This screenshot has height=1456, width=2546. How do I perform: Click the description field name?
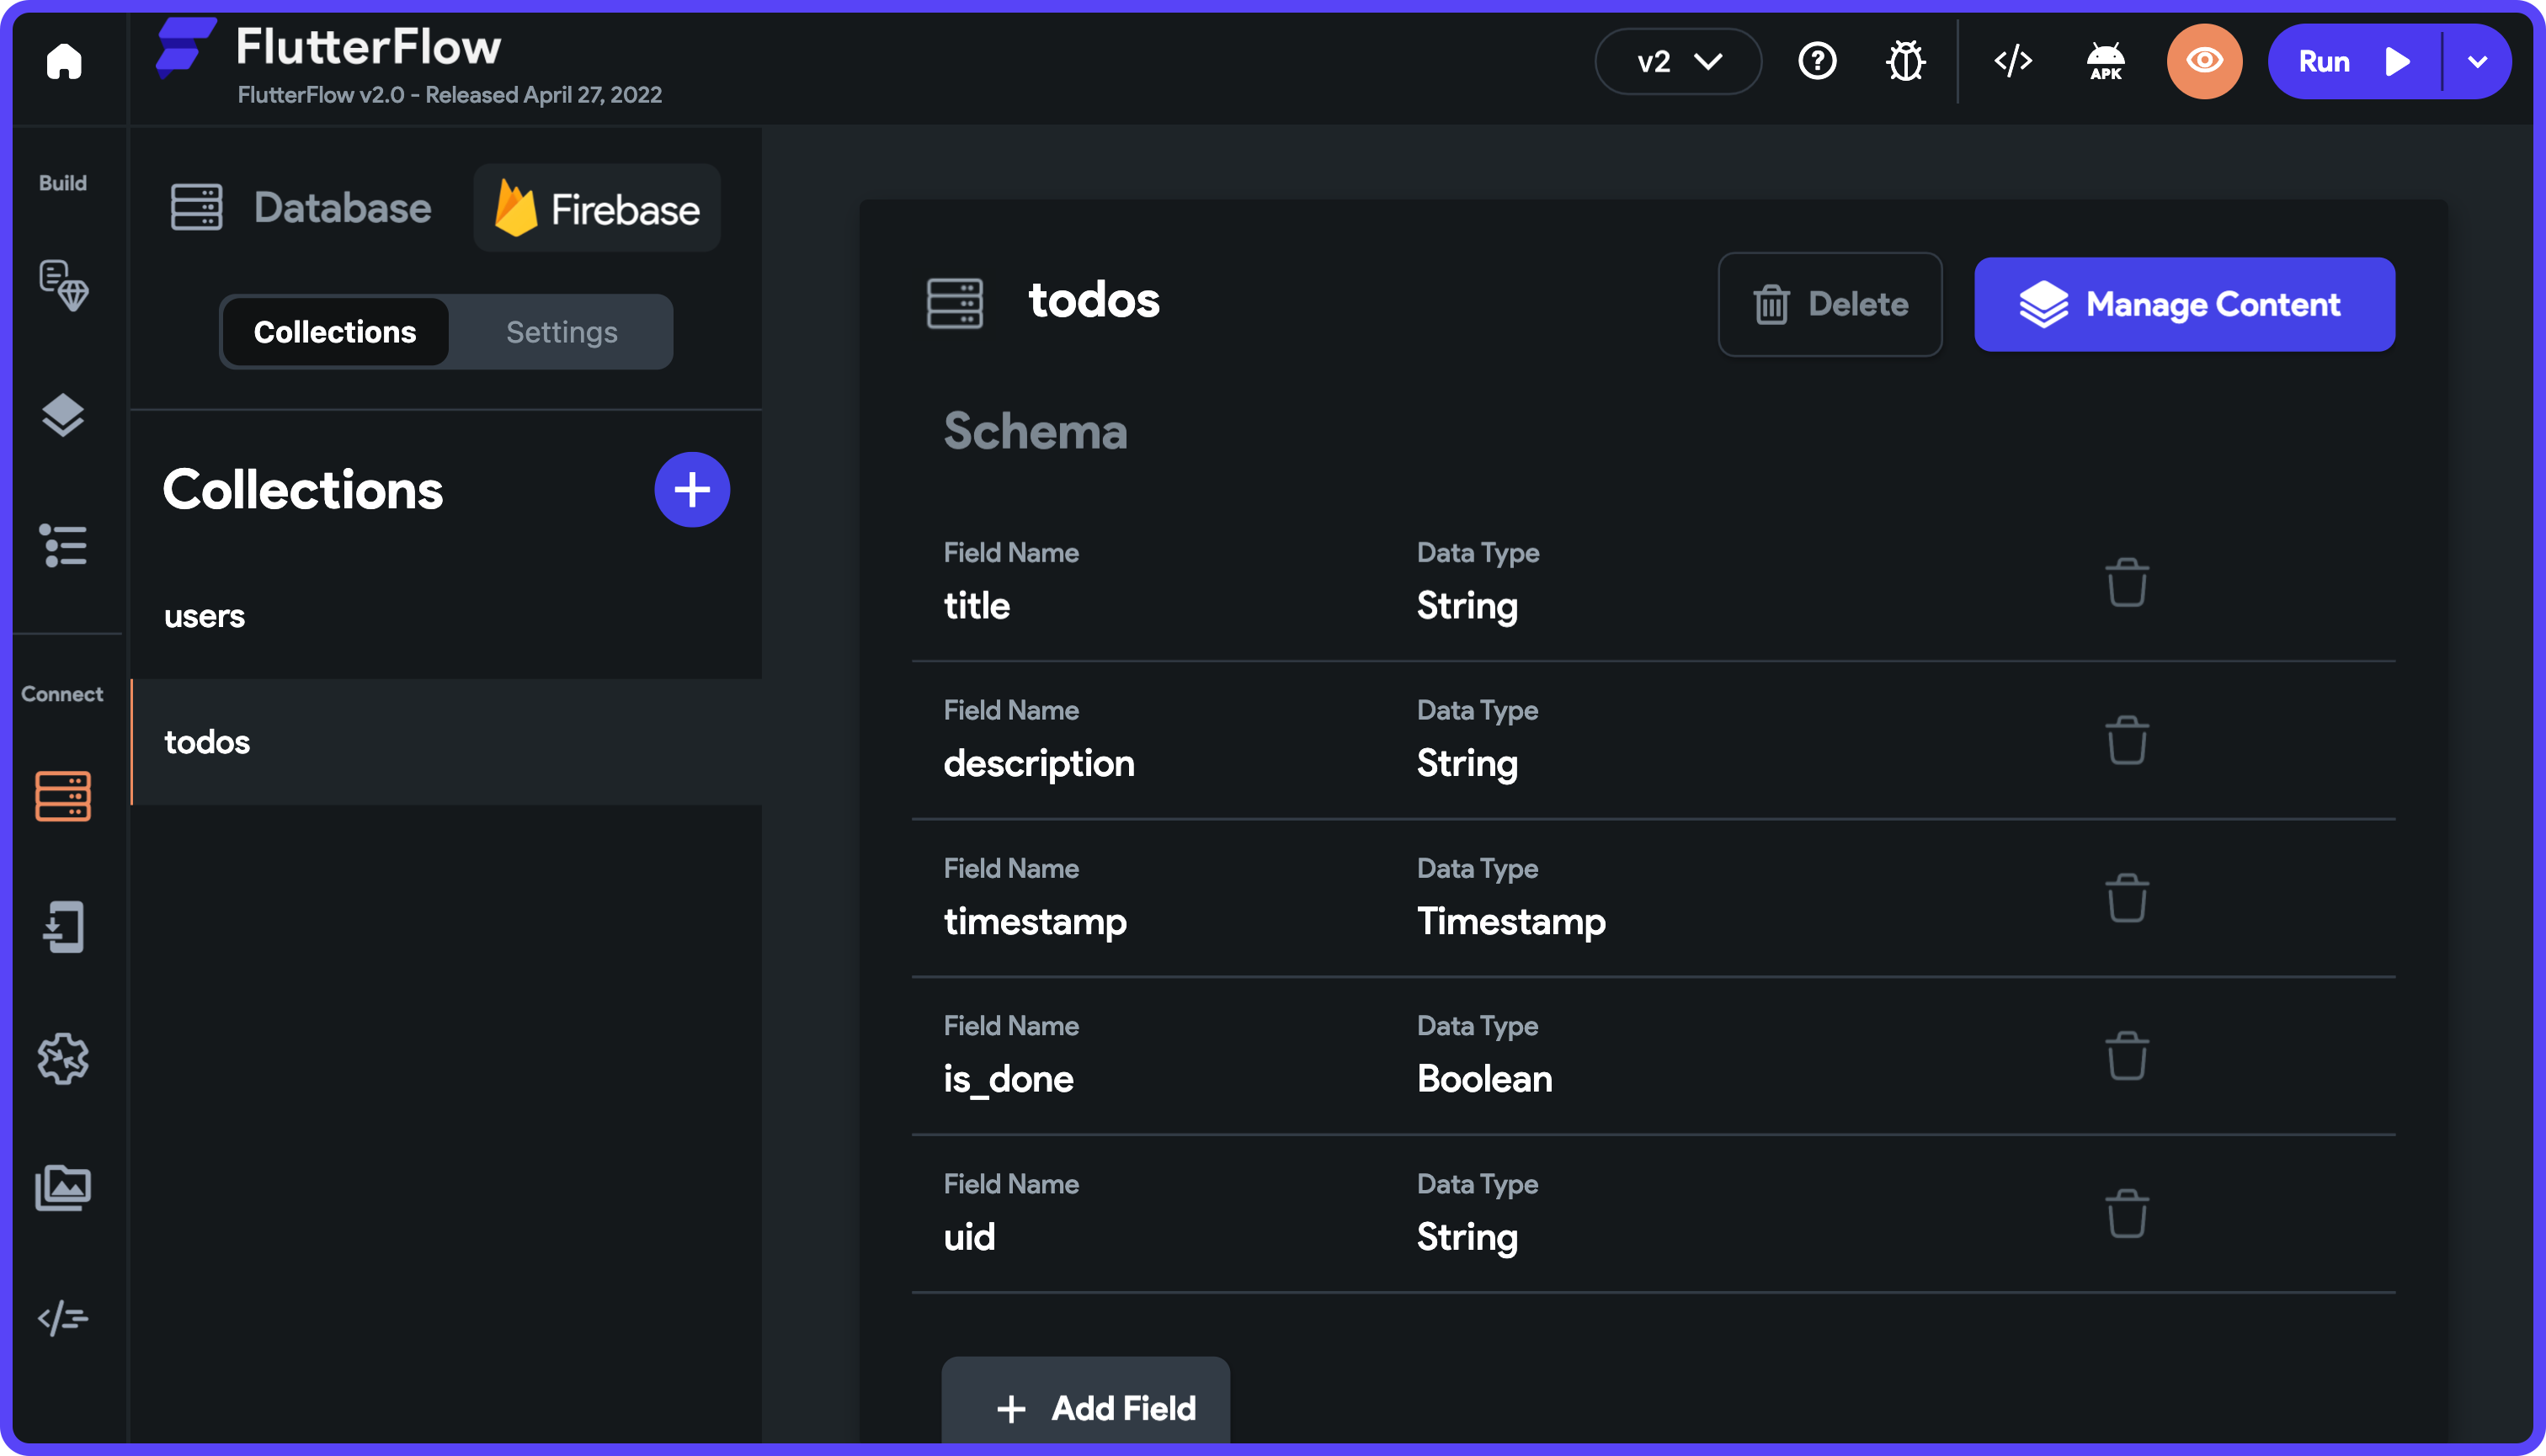tap(1038, 764)
